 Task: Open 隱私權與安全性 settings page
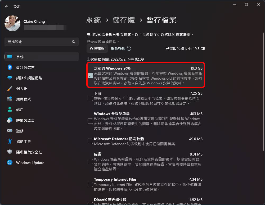[41, 152]
